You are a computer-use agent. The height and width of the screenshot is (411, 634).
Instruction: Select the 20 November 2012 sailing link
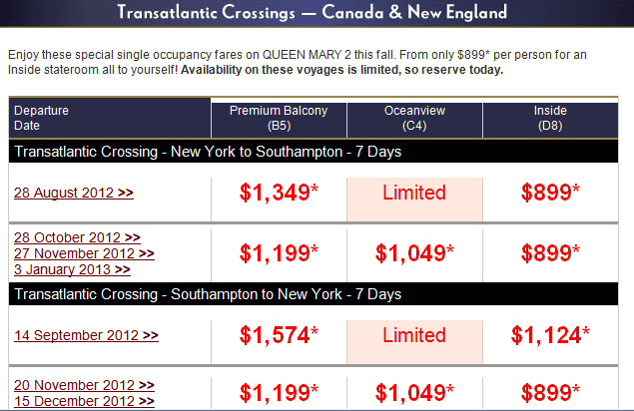click(84, 385)
